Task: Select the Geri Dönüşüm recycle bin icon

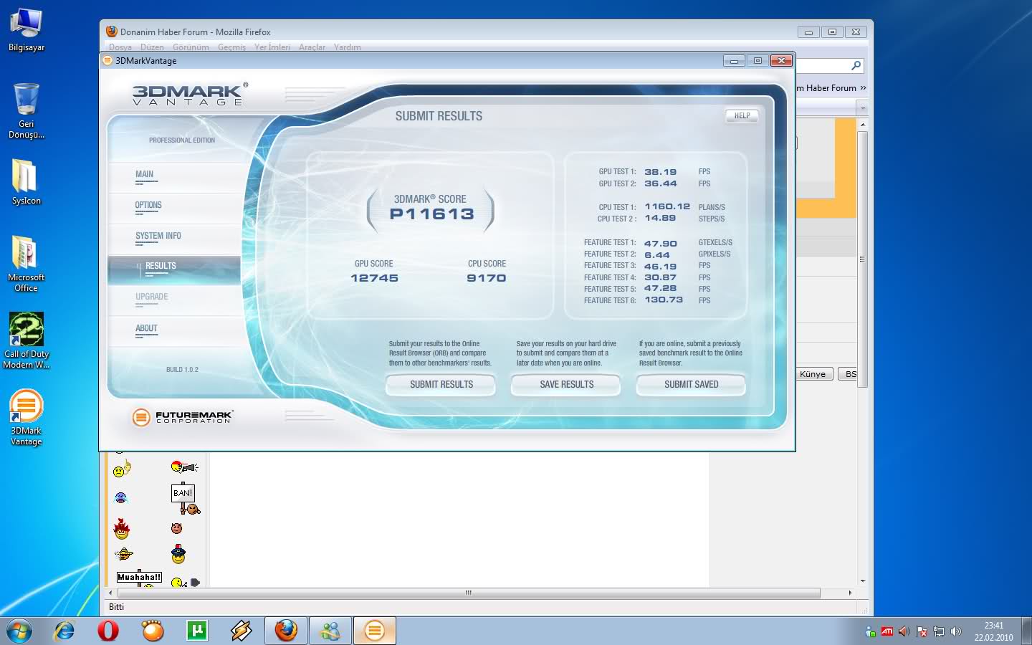Action: 26,111
